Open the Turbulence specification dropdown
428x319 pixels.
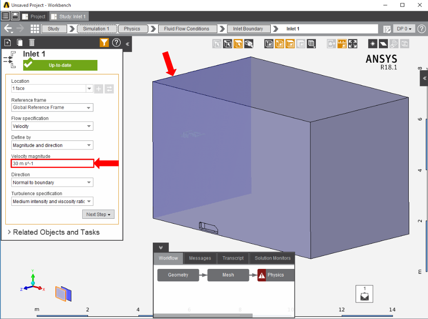pyautogui.click(x=52, y=201)
